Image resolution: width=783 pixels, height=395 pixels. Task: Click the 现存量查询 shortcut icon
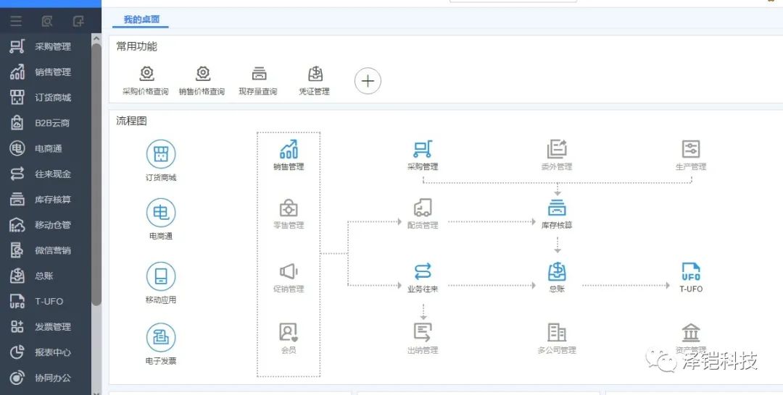click(259, 74)
